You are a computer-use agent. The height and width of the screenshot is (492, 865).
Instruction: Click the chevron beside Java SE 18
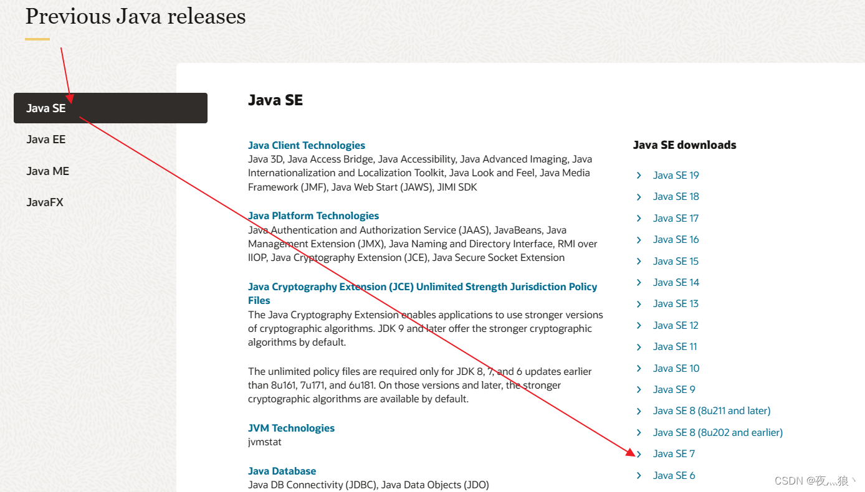pos(639,197)
